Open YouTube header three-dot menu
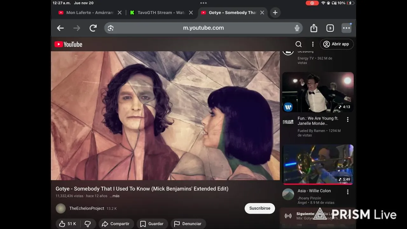The height and width of the screenshot is (229, 407). pyautogui.click(x=313, y=44)
